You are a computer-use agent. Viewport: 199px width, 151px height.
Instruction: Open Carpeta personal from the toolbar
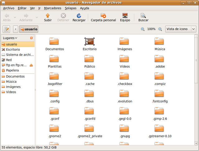(x=103, y=16)
